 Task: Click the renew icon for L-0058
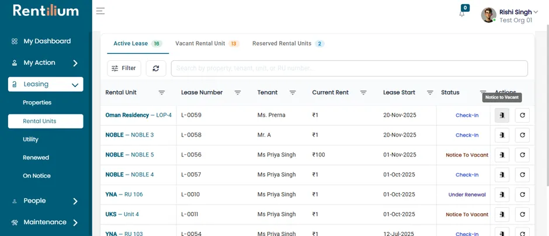(522, 135)
